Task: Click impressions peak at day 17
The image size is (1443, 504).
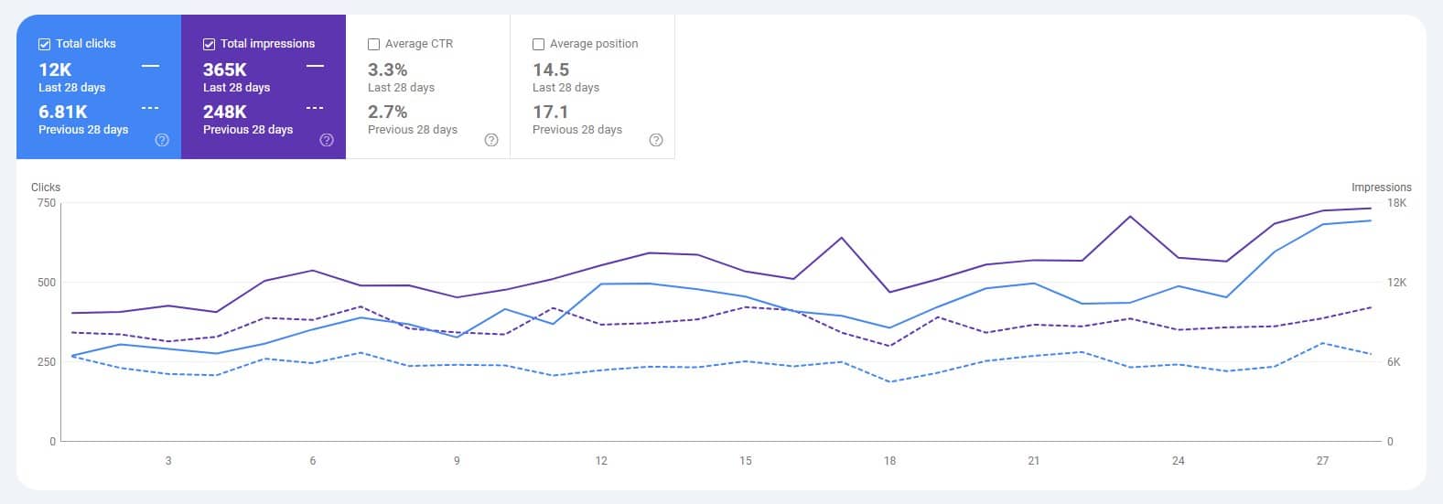Action: click(842, 238)
